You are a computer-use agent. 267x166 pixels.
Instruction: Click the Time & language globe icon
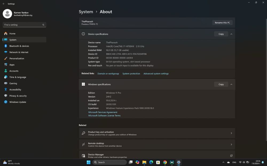pyautogui.click(x=6, y=77)
